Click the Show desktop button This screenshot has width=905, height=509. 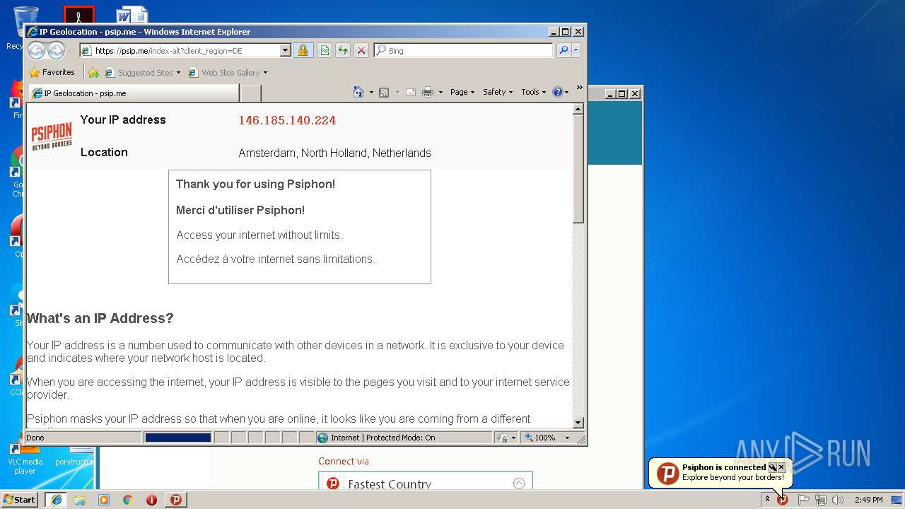(897, 500)
